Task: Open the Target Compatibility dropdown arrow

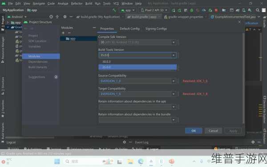Action: click(174, 94)
